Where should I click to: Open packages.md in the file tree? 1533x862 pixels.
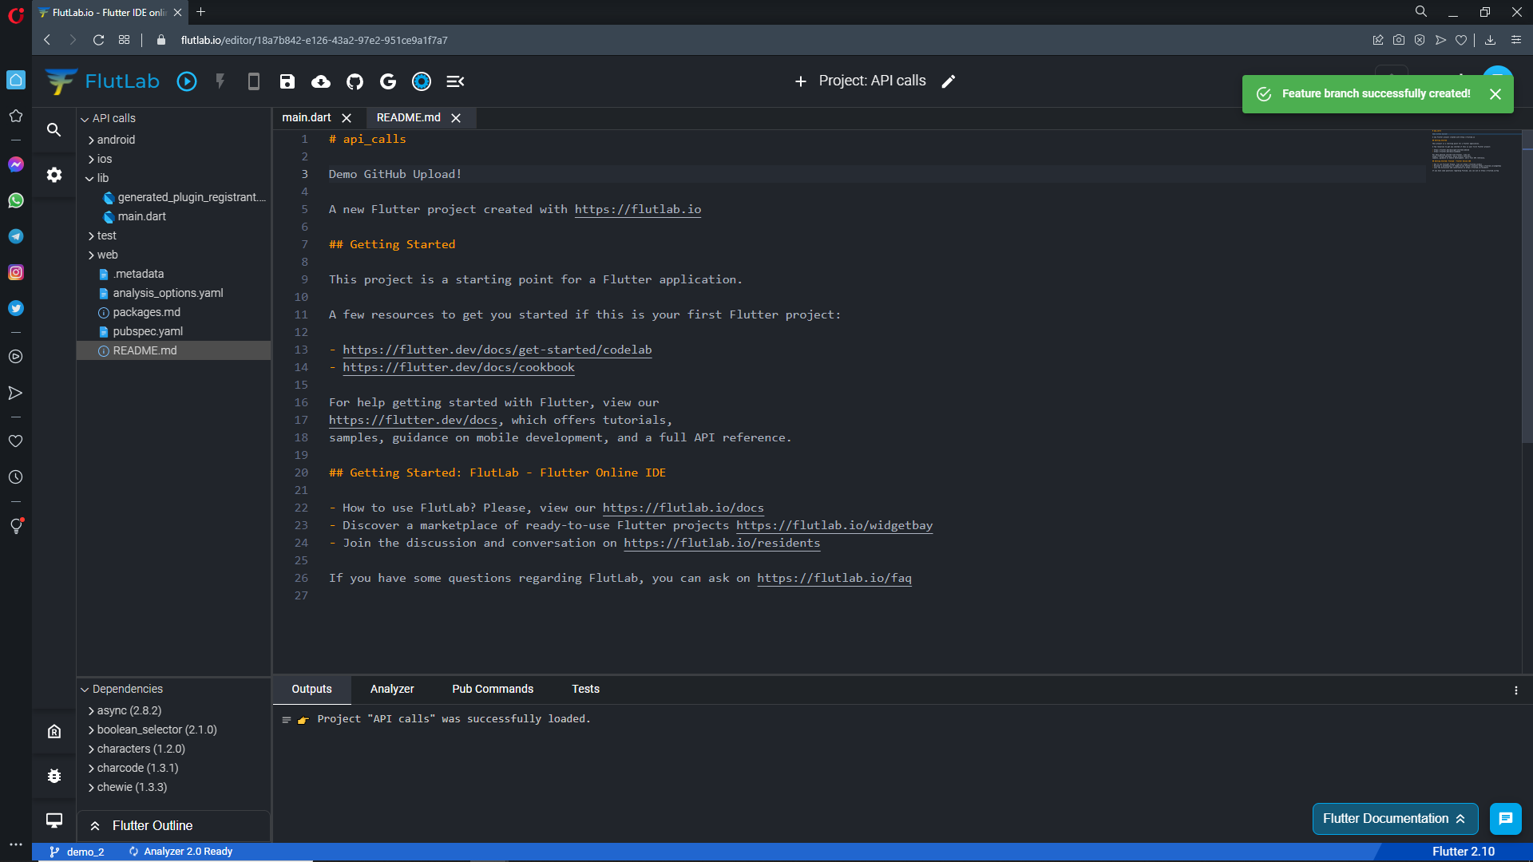coord(146,312)
